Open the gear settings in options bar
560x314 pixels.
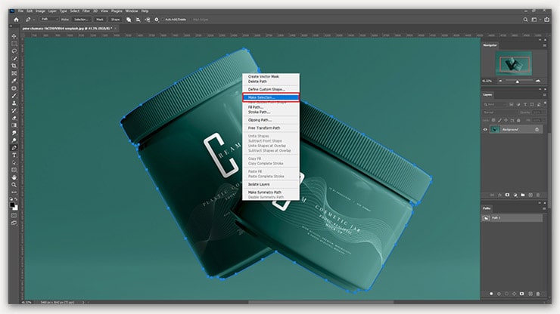pos(157,19)
